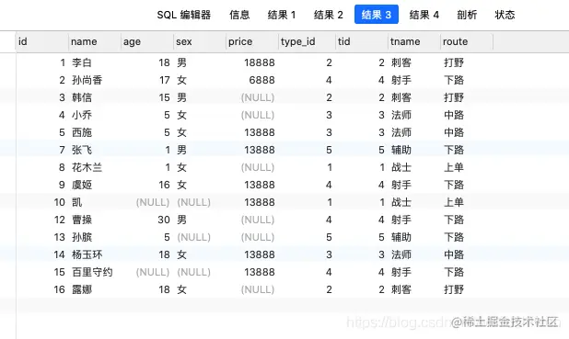Select the name cell 孙尚香
The width and height of the screenshot is (569, 339).
[x=87, y=80]
